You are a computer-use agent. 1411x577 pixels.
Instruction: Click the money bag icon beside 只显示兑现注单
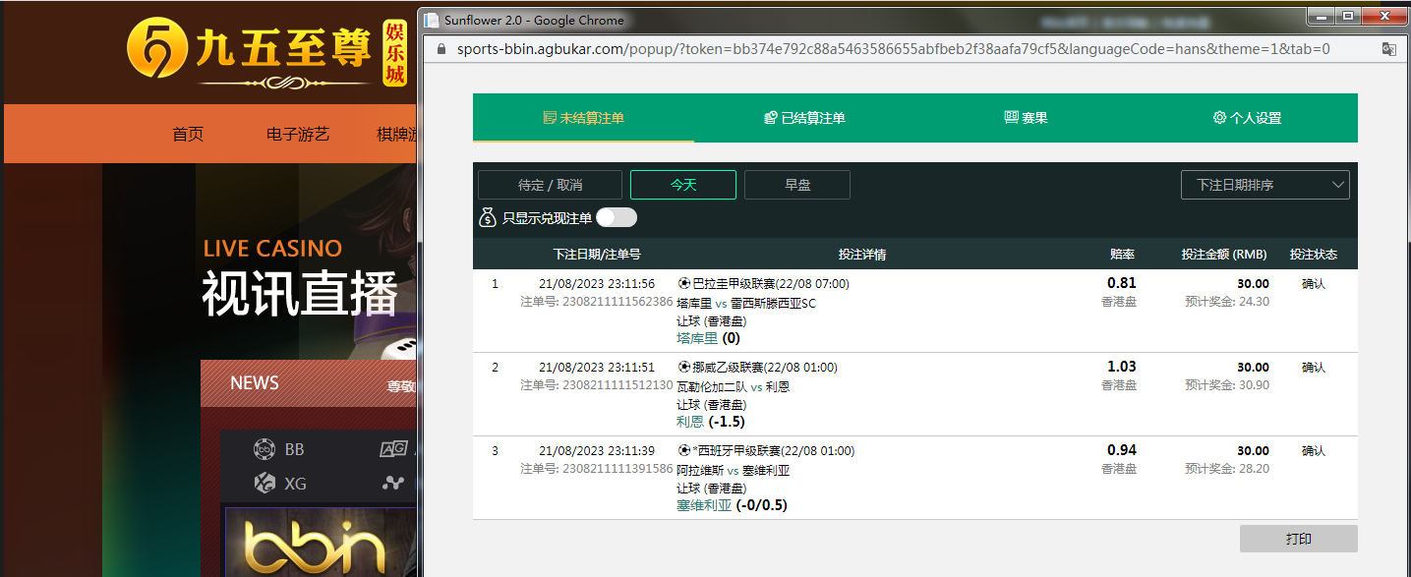pyautogui.click(x=487, y=218)
